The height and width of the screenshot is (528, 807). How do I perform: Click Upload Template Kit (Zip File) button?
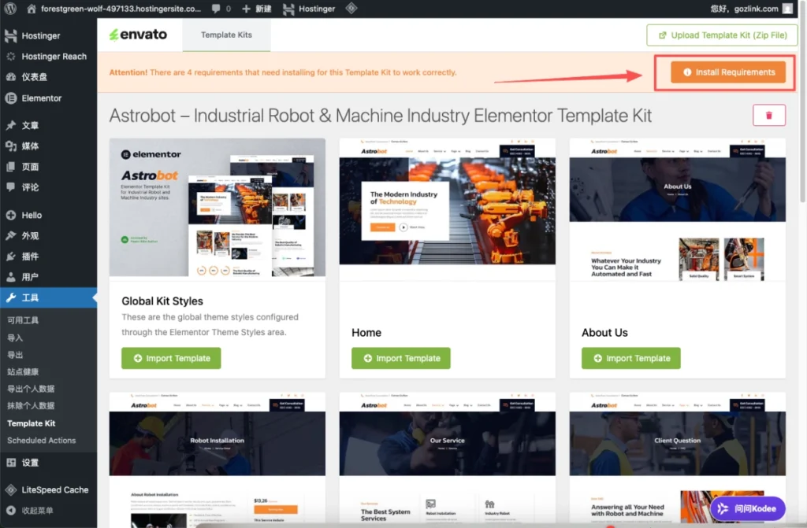(723, 35)
